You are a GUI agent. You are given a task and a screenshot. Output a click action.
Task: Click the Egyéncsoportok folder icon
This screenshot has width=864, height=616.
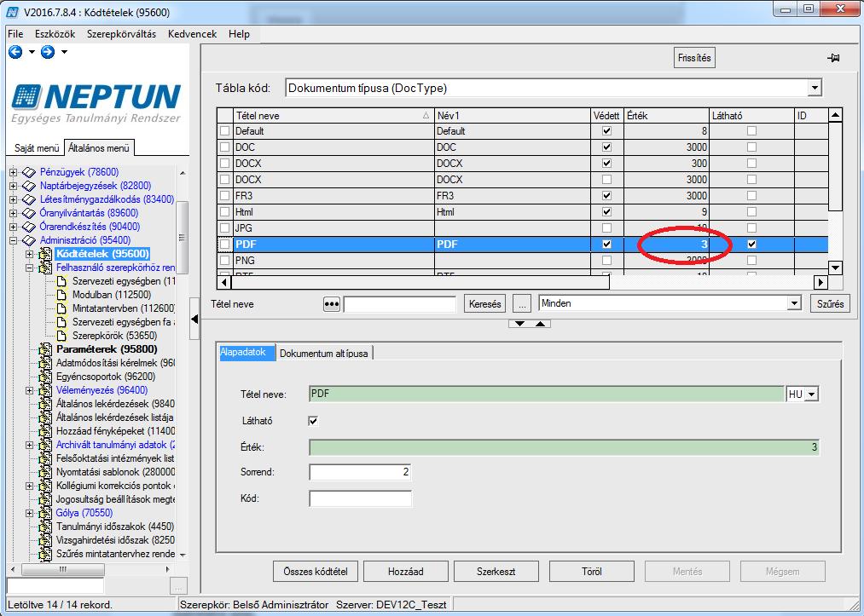click(x=45, y=377)
